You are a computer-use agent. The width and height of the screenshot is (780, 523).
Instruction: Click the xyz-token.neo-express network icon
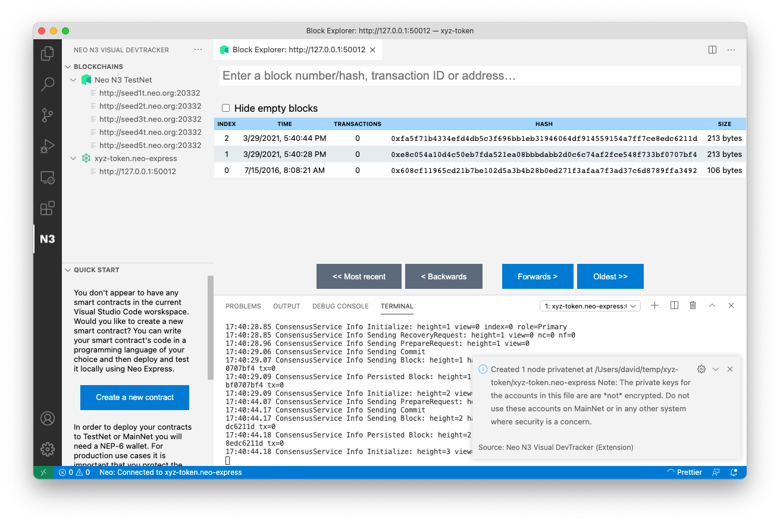click(86, 159)
